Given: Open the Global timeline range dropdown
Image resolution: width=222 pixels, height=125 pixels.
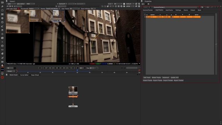Looking at the screenshot, I should click(11, 71).
